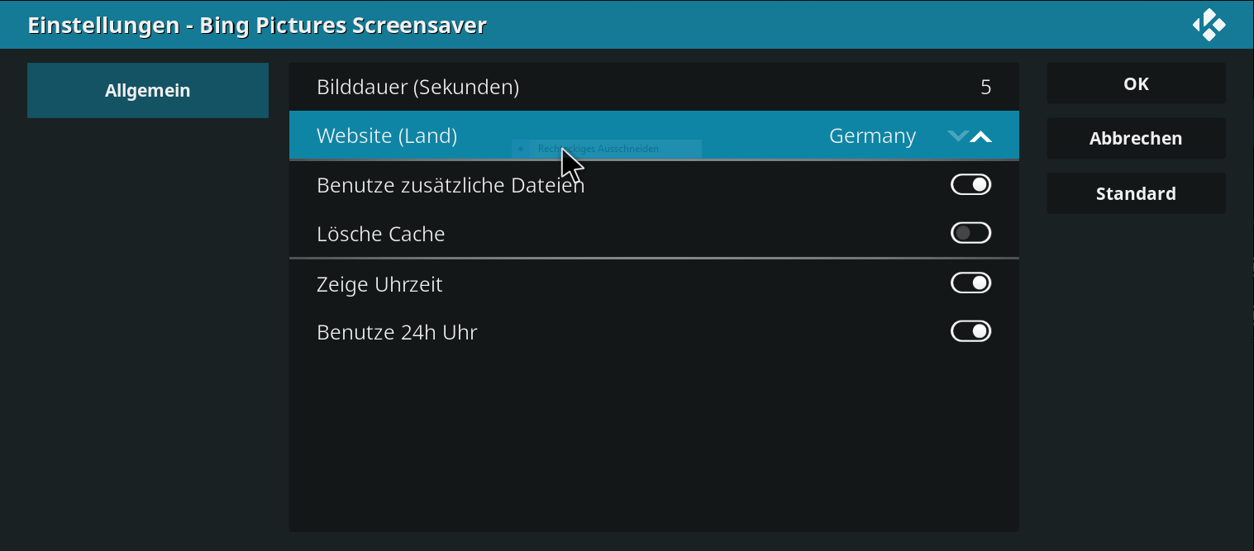Click the Bilddauer value 5
Screen dimensions: 1254x551
[x=985, y=87]
